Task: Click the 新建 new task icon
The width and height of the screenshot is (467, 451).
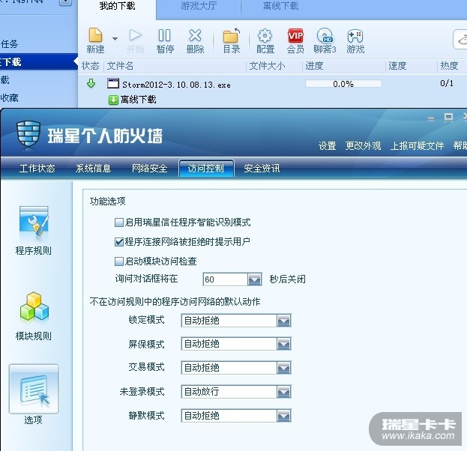Action: [96, 35]
